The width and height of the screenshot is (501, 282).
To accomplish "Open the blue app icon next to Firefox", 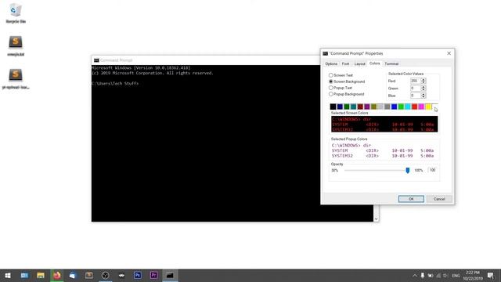I will click(73, 275).
